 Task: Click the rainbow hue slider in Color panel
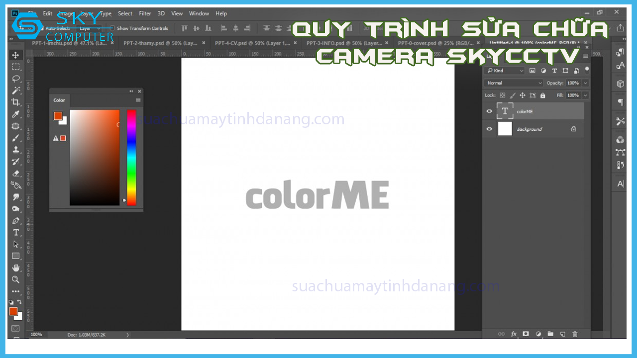click(x=131, y=157)
